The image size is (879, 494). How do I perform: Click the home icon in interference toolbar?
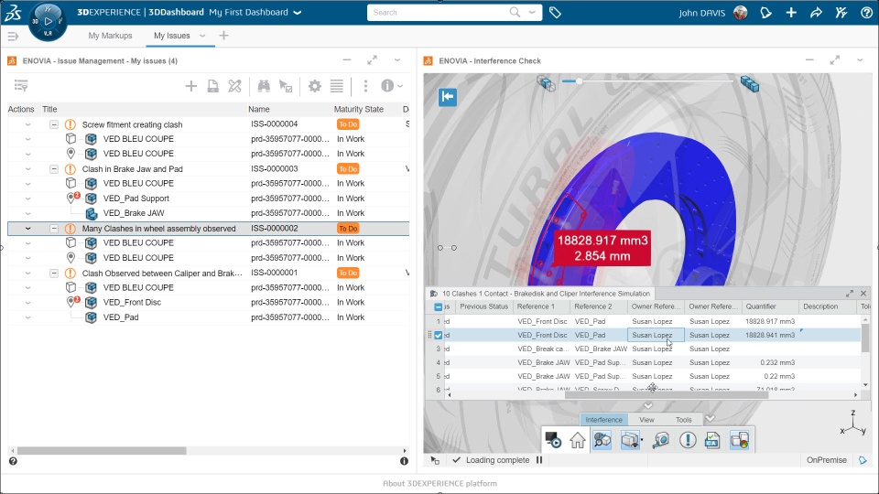tap(578, 441)
